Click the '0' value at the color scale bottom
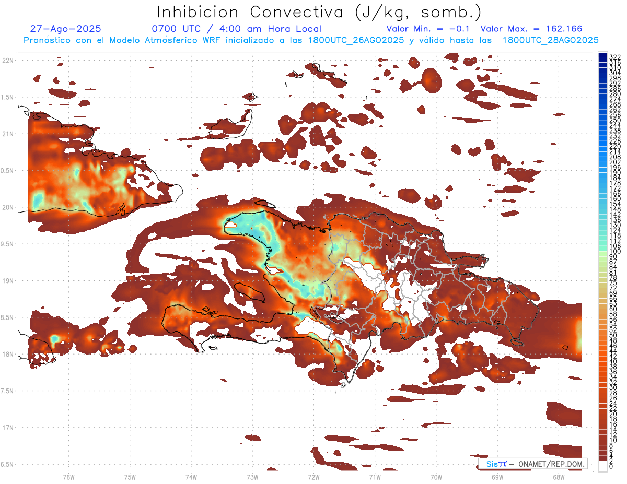627x484 pixels. 612,466
